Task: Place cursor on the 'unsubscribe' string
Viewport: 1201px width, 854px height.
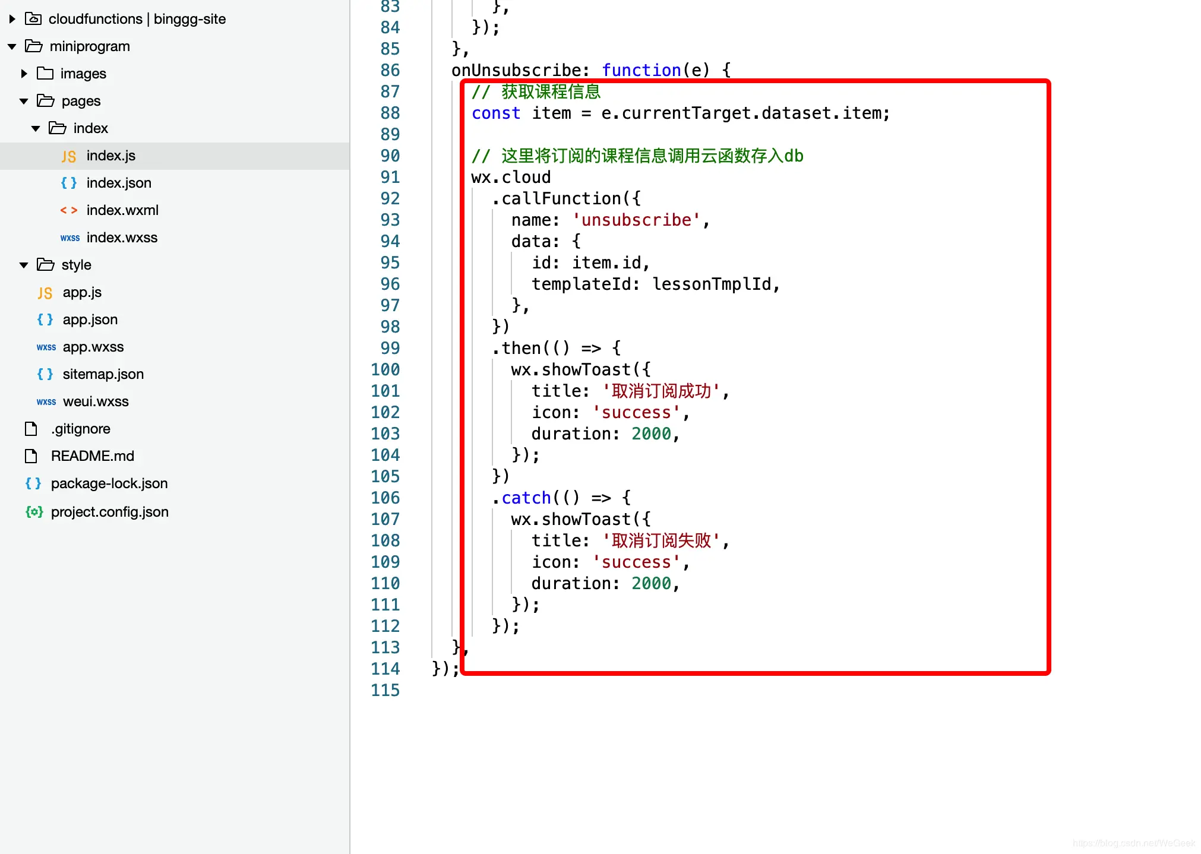Action: (636, 220)
